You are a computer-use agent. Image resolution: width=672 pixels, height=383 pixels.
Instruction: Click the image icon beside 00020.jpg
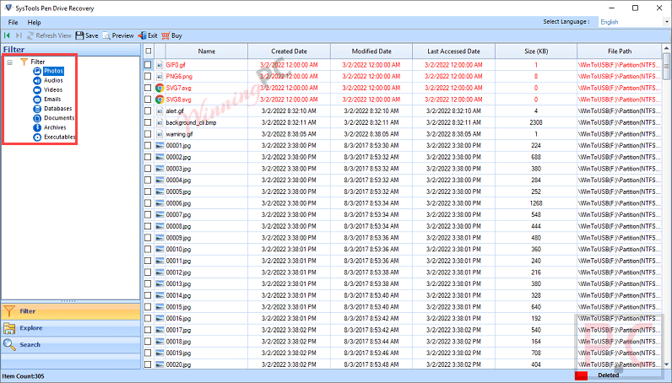(160, 364)
